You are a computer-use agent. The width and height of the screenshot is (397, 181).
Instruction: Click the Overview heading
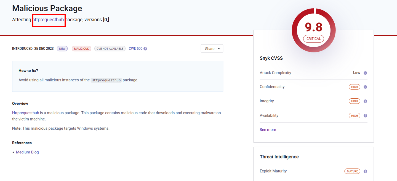tap(20, 104)
